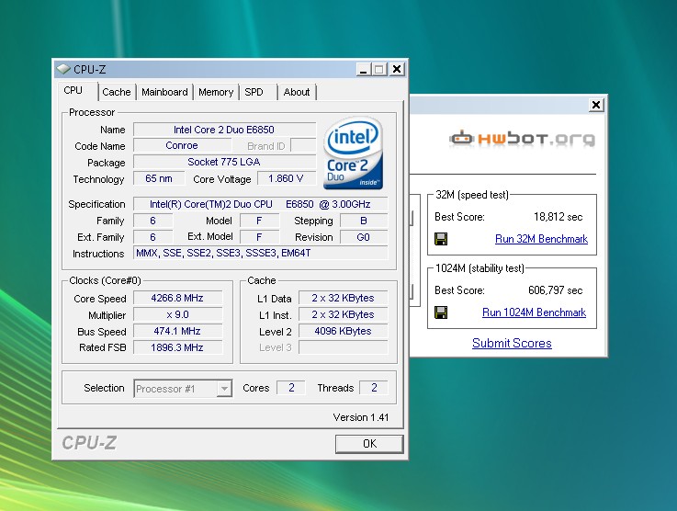Click the Core Speed value 4266.8 MHz
Image resolution: width=677 pixels, height=511 pixels.
click(177, 298)
